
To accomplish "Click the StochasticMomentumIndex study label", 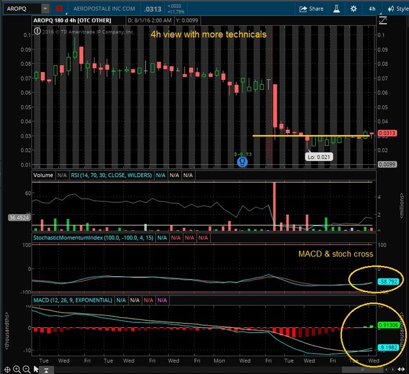I will coord(93,238).
